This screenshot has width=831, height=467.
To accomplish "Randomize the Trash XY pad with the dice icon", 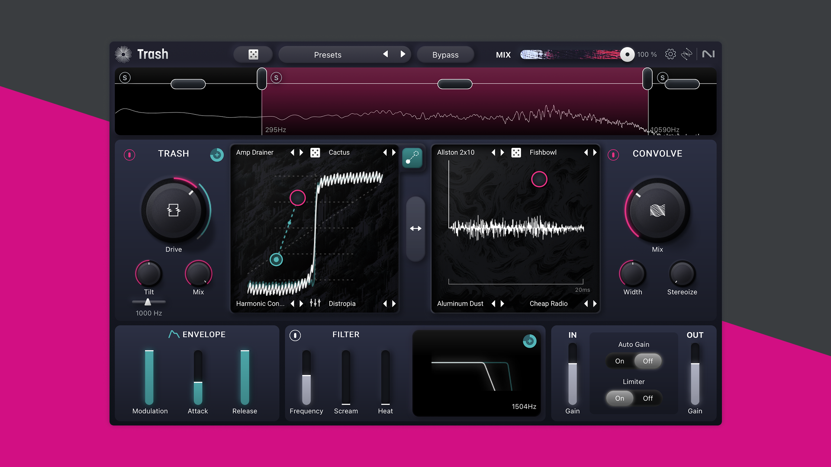I will [315, 153].
